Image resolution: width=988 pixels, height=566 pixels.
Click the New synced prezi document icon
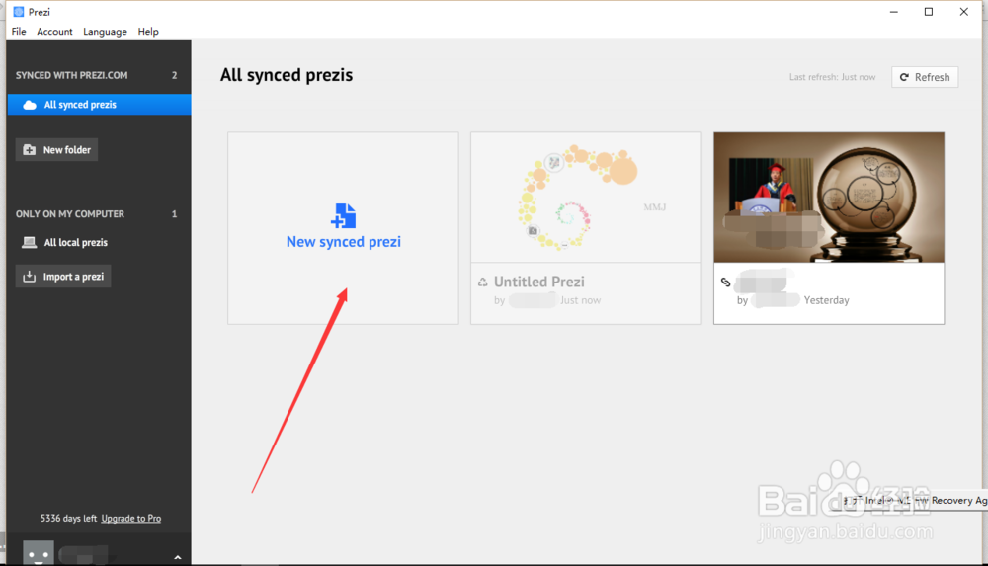pyautogui.click(x=344, y=215)
